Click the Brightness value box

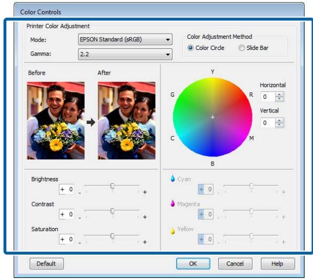point(67,189)
